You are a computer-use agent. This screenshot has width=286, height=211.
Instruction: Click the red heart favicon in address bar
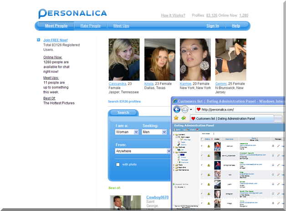tap(199, 110)
